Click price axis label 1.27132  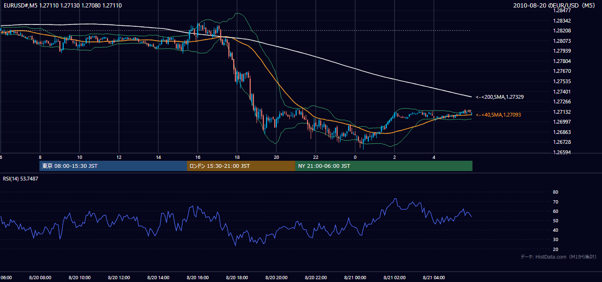(x=562, y=112)
